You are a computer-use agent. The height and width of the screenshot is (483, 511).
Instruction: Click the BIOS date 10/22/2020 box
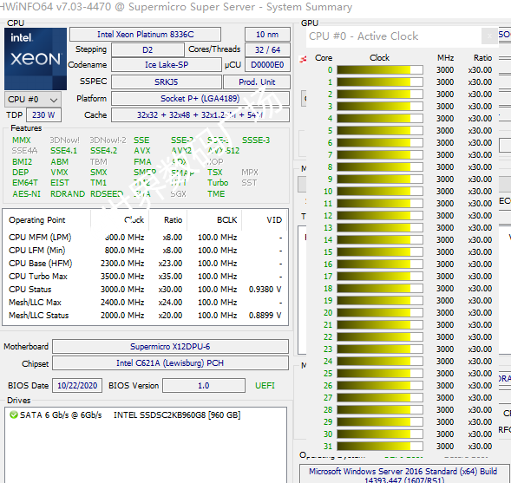[x=77, y=385]
